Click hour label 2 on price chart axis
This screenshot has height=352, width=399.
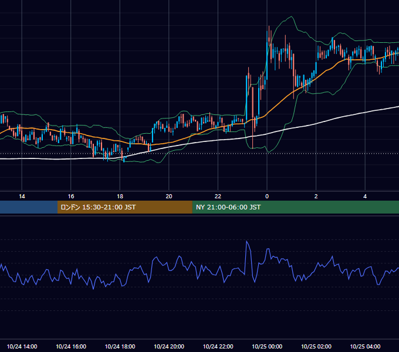point(316,197)
